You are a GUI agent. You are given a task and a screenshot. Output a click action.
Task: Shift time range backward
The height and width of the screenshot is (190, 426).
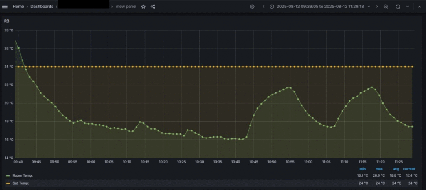[x=263, y=7]
